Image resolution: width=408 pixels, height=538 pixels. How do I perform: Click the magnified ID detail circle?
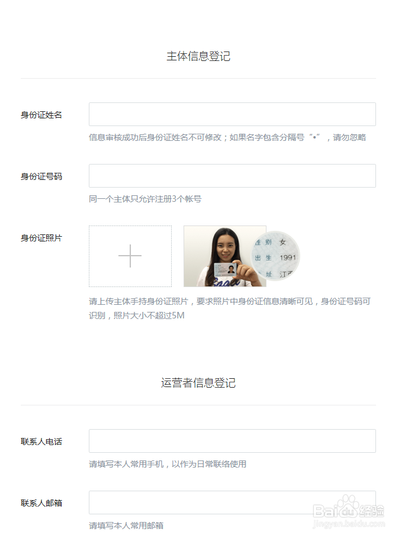coord(275,256)
